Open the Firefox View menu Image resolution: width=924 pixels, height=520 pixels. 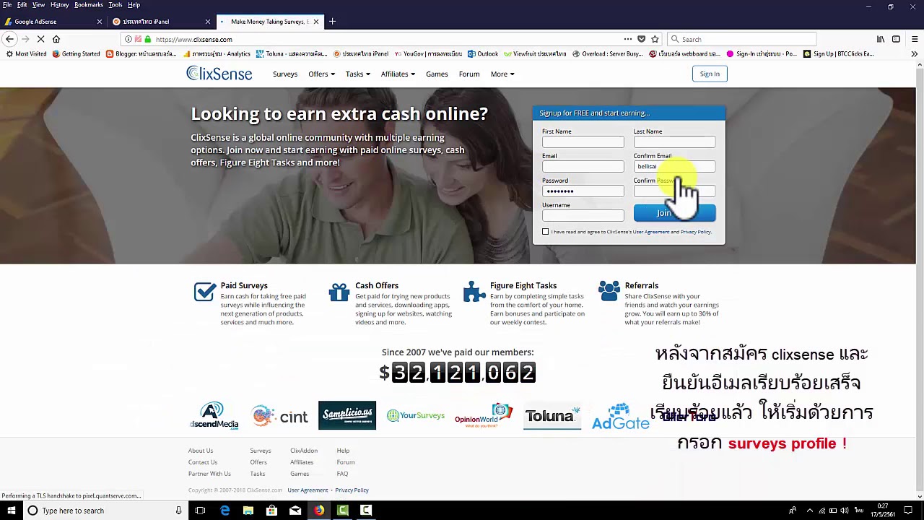click(38, 5)
